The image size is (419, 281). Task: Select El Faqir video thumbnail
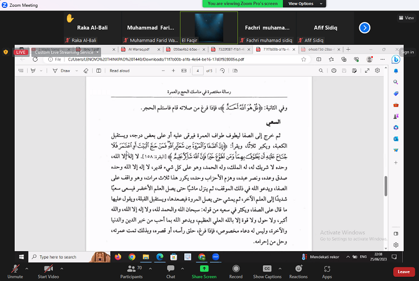coord(209,28)
